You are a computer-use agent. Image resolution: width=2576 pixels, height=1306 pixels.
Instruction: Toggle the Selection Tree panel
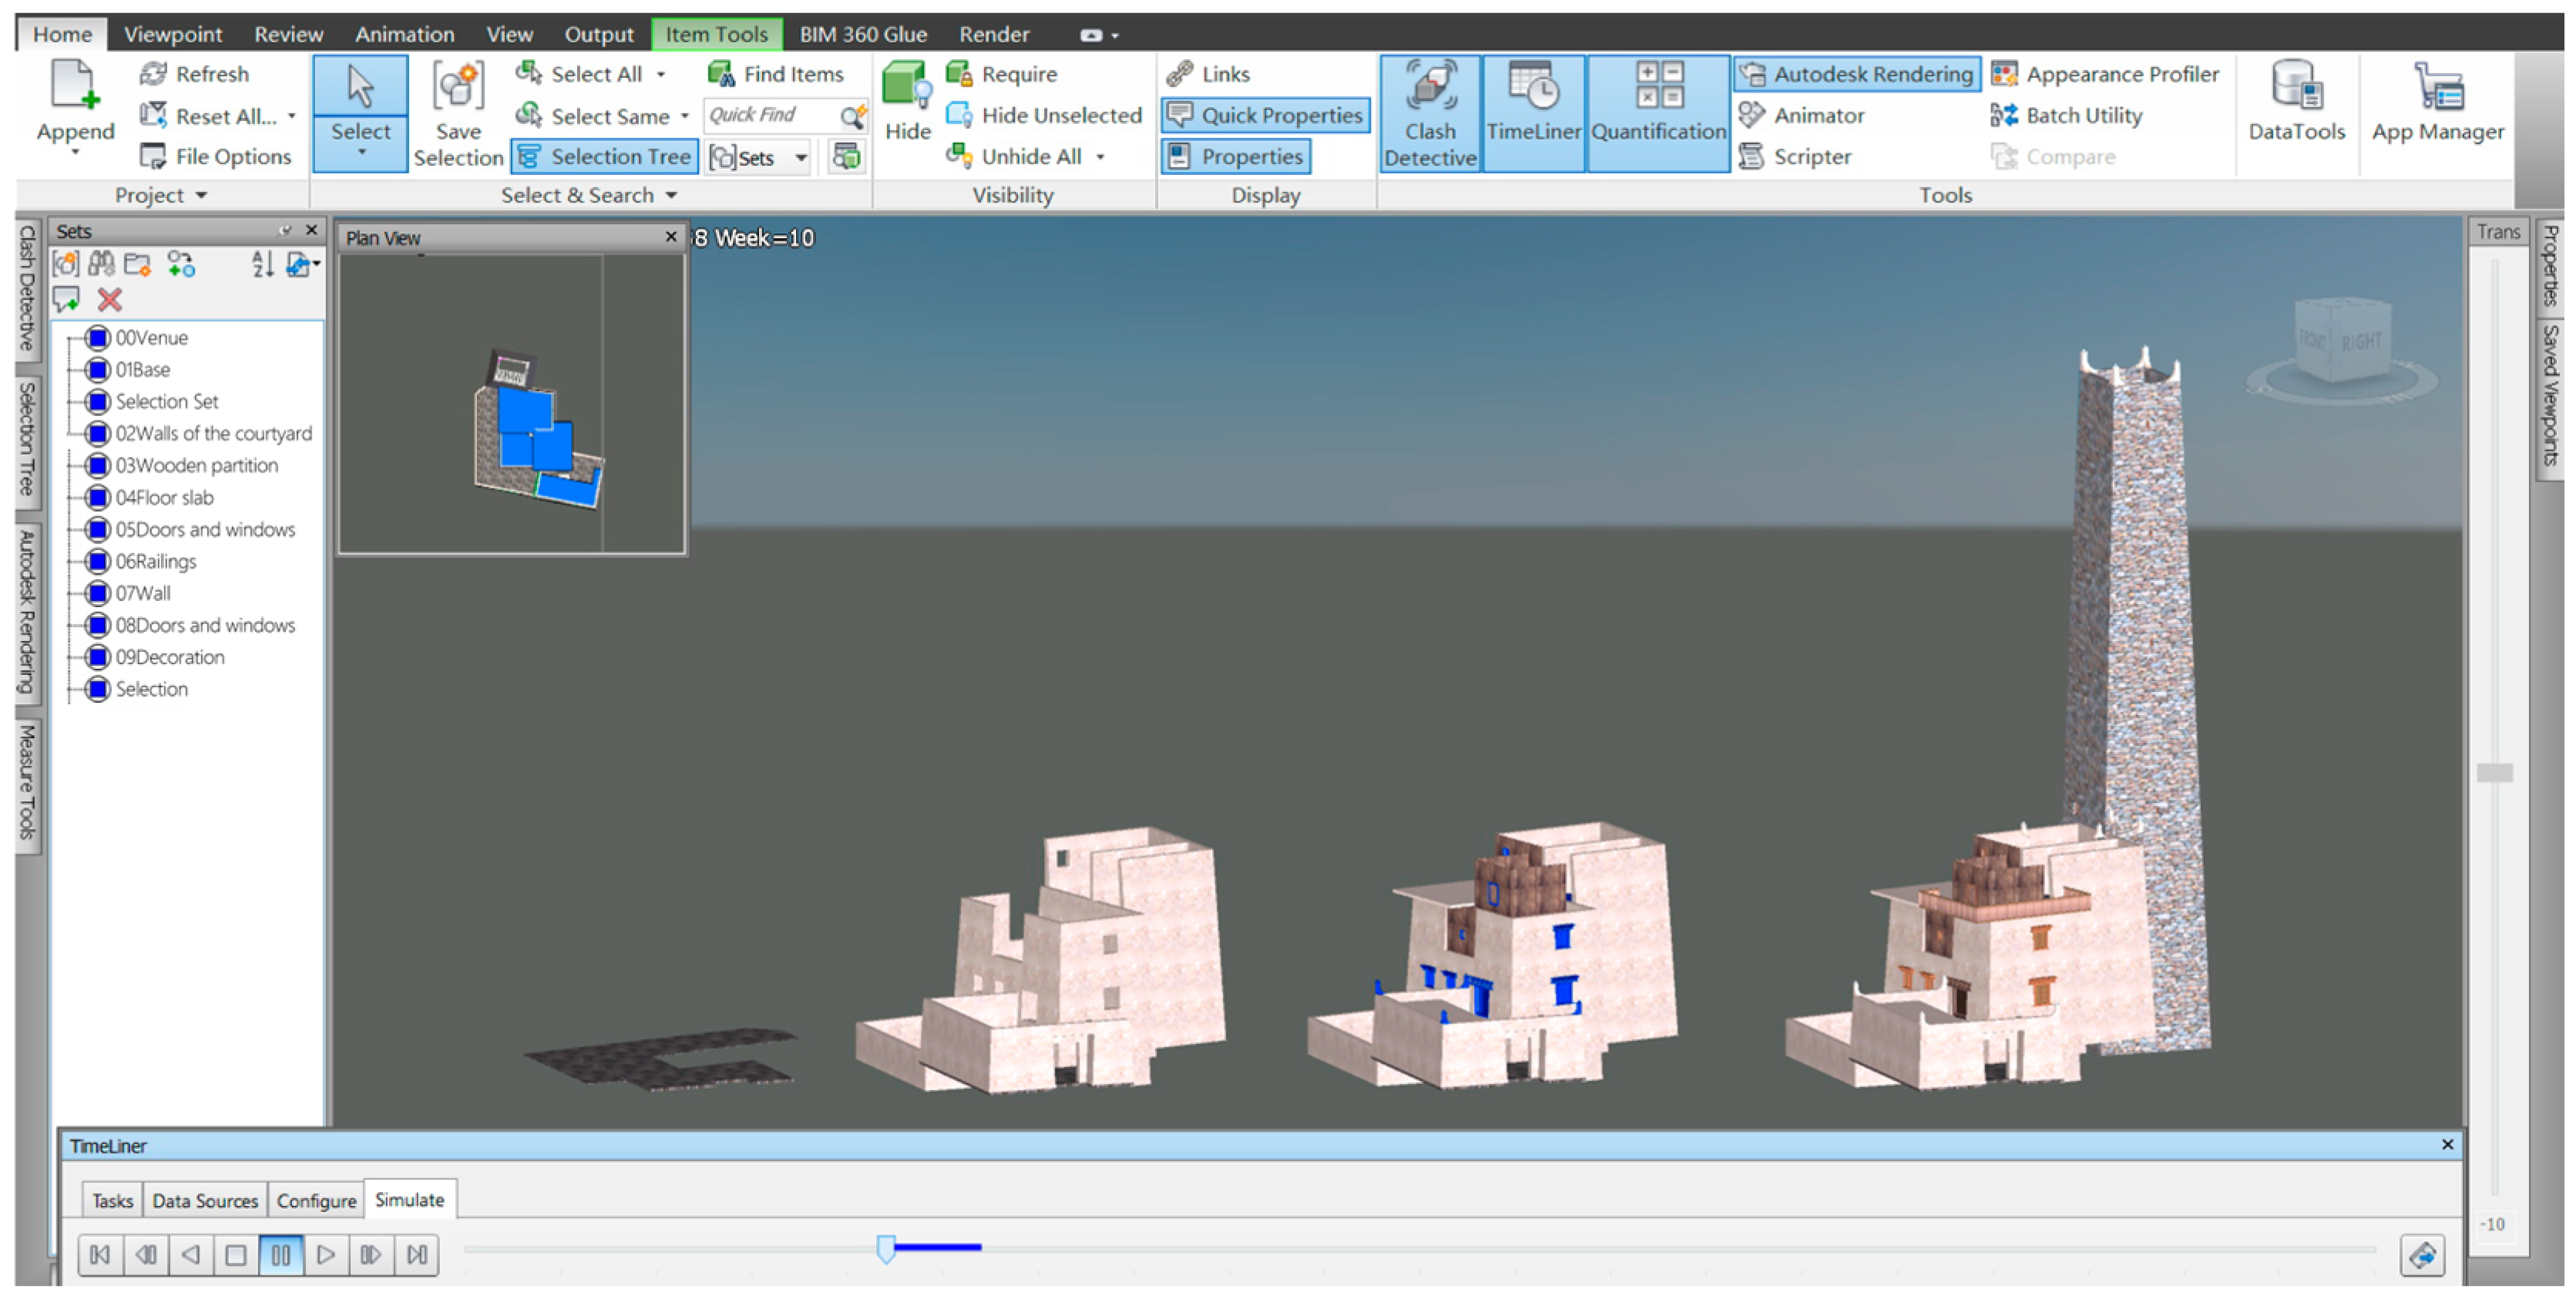(x=605, y=157)
